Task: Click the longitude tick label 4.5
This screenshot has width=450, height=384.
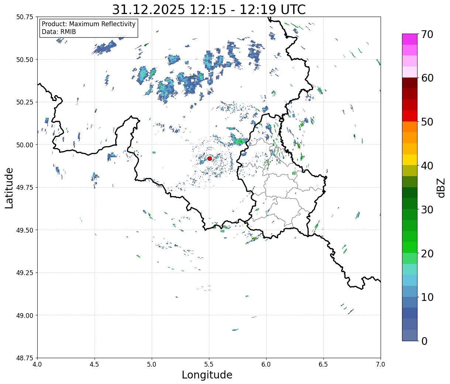Action: point(95,364)
